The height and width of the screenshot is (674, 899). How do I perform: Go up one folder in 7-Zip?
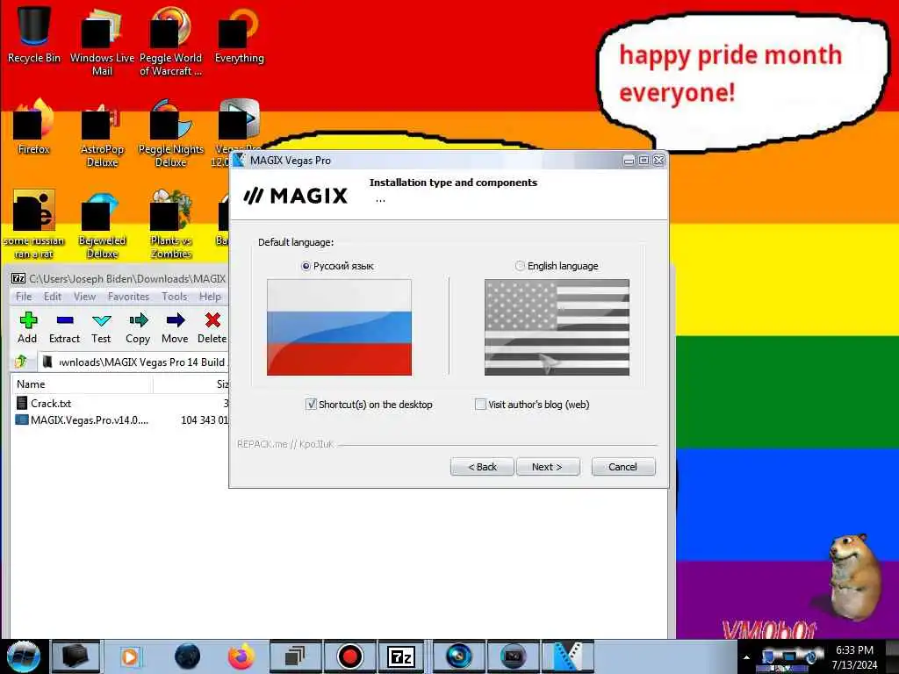21,362
